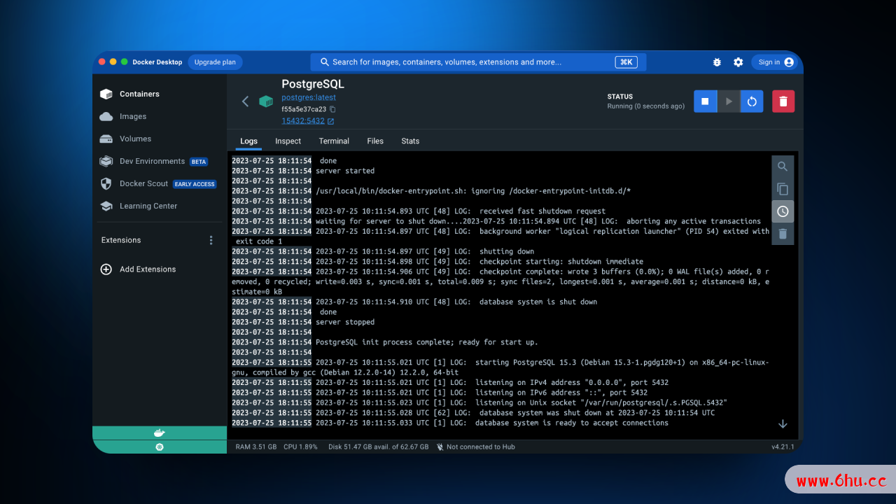Switch to the Inspect tab

click(288, 141)
